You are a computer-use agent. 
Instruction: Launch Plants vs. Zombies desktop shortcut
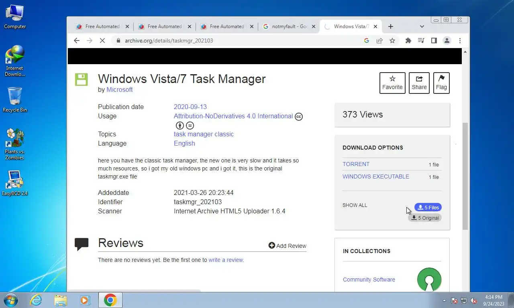(15, 144)
